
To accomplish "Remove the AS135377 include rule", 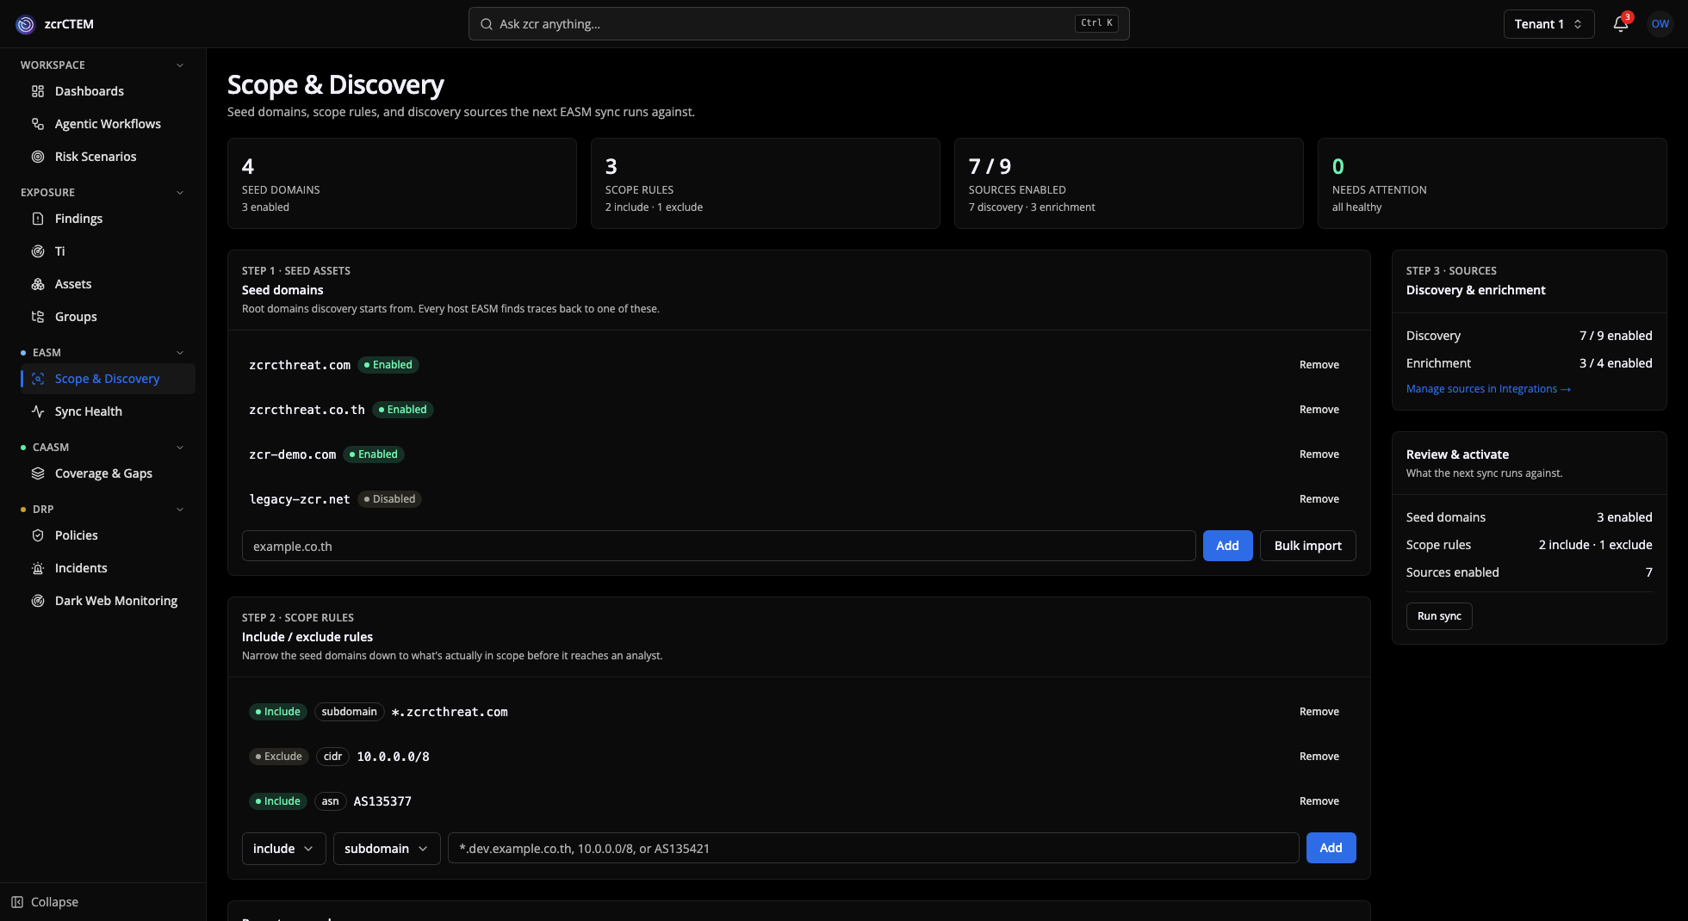I will [x=1319, y=801].
